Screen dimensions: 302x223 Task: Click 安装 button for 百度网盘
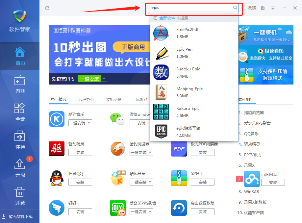click(x=273, y=183)
